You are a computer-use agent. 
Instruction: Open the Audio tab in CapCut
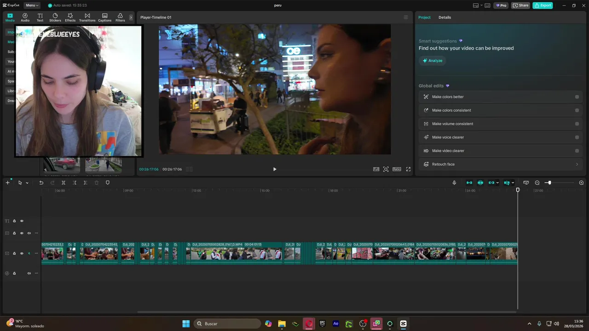[x=25, y=17]
